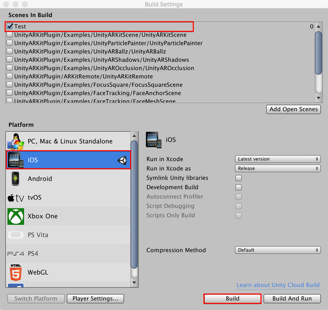Enable the UnityARKitScene scene checkbox
Viewport: 328px width, 310px height.
tap(9, 34)
